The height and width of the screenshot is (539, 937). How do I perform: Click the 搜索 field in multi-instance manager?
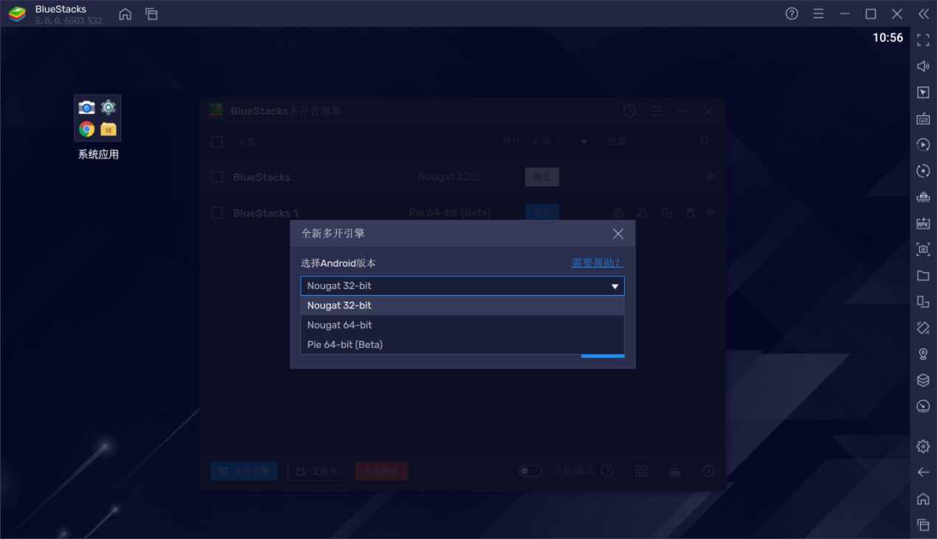pyautogui.click(x=656, y=142)
